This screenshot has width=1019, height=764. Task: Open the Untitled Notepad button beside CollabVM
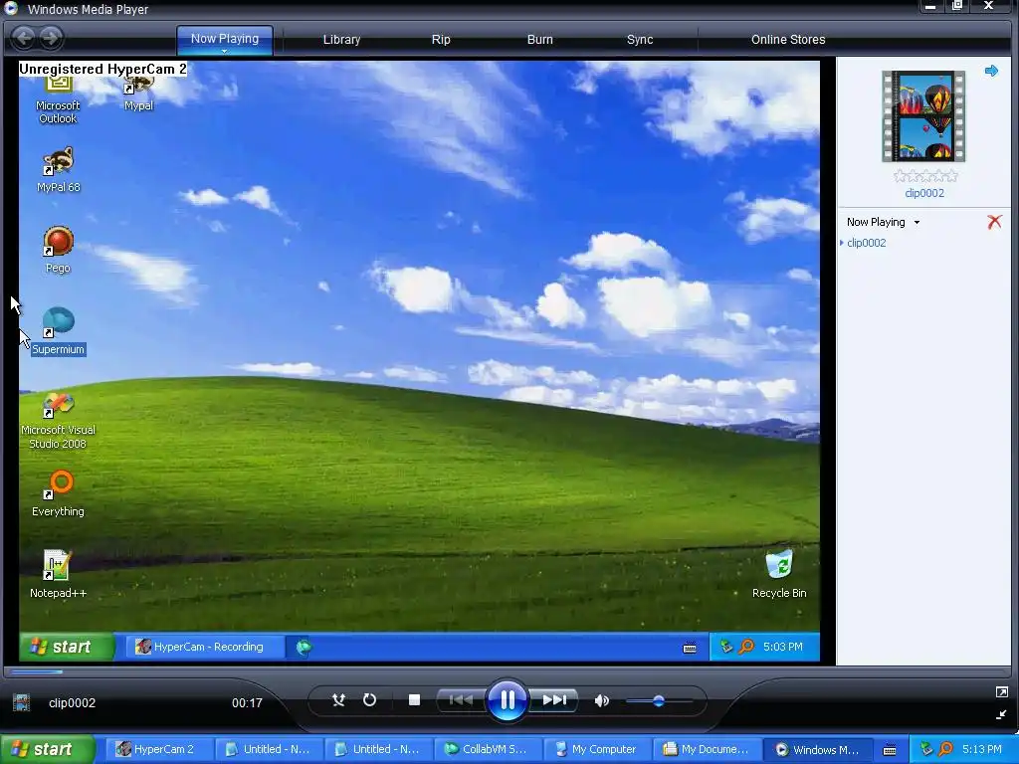click(378, 750)
